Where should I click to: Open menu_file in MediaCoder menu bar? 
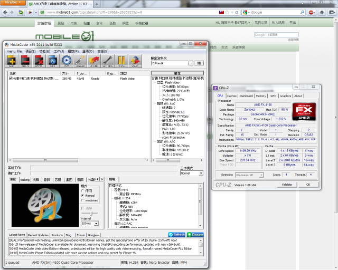point(14,51)
